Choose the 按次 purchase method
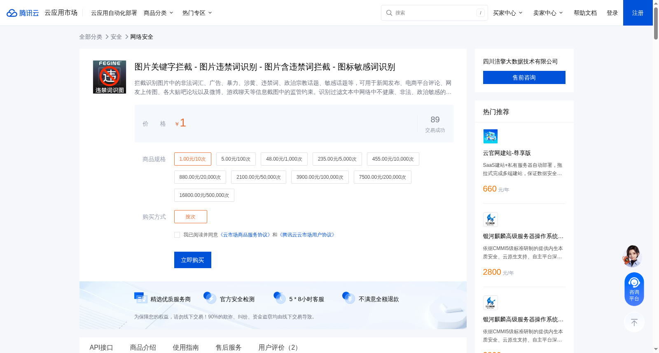Image resolution: width=659 pixels, height=353 pixels. point(191,217)
